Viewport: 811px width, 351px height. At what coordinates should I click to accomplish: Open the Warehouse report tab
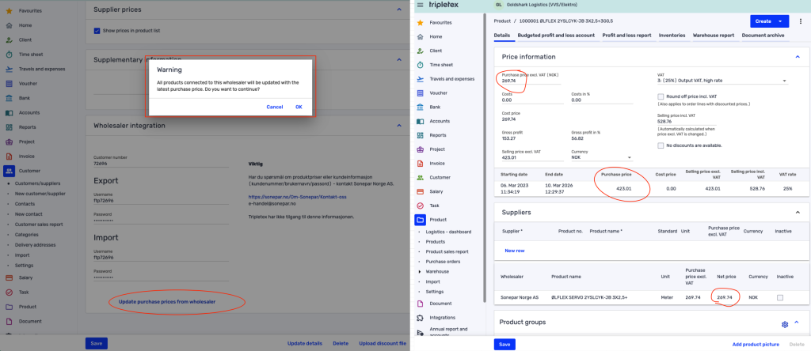point(713,36)
